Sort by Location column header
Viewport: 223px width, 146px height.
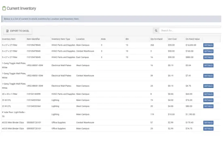point(81,39)
